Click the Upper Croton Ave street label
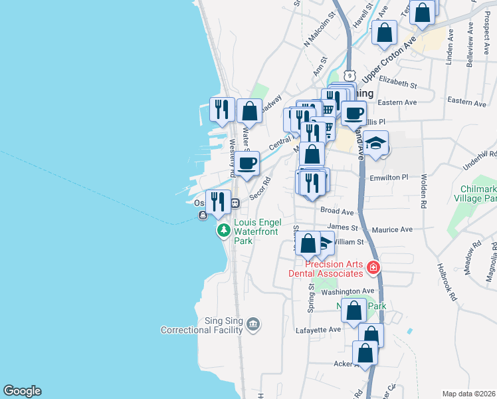Screen dimensions: 497x399 389,59
